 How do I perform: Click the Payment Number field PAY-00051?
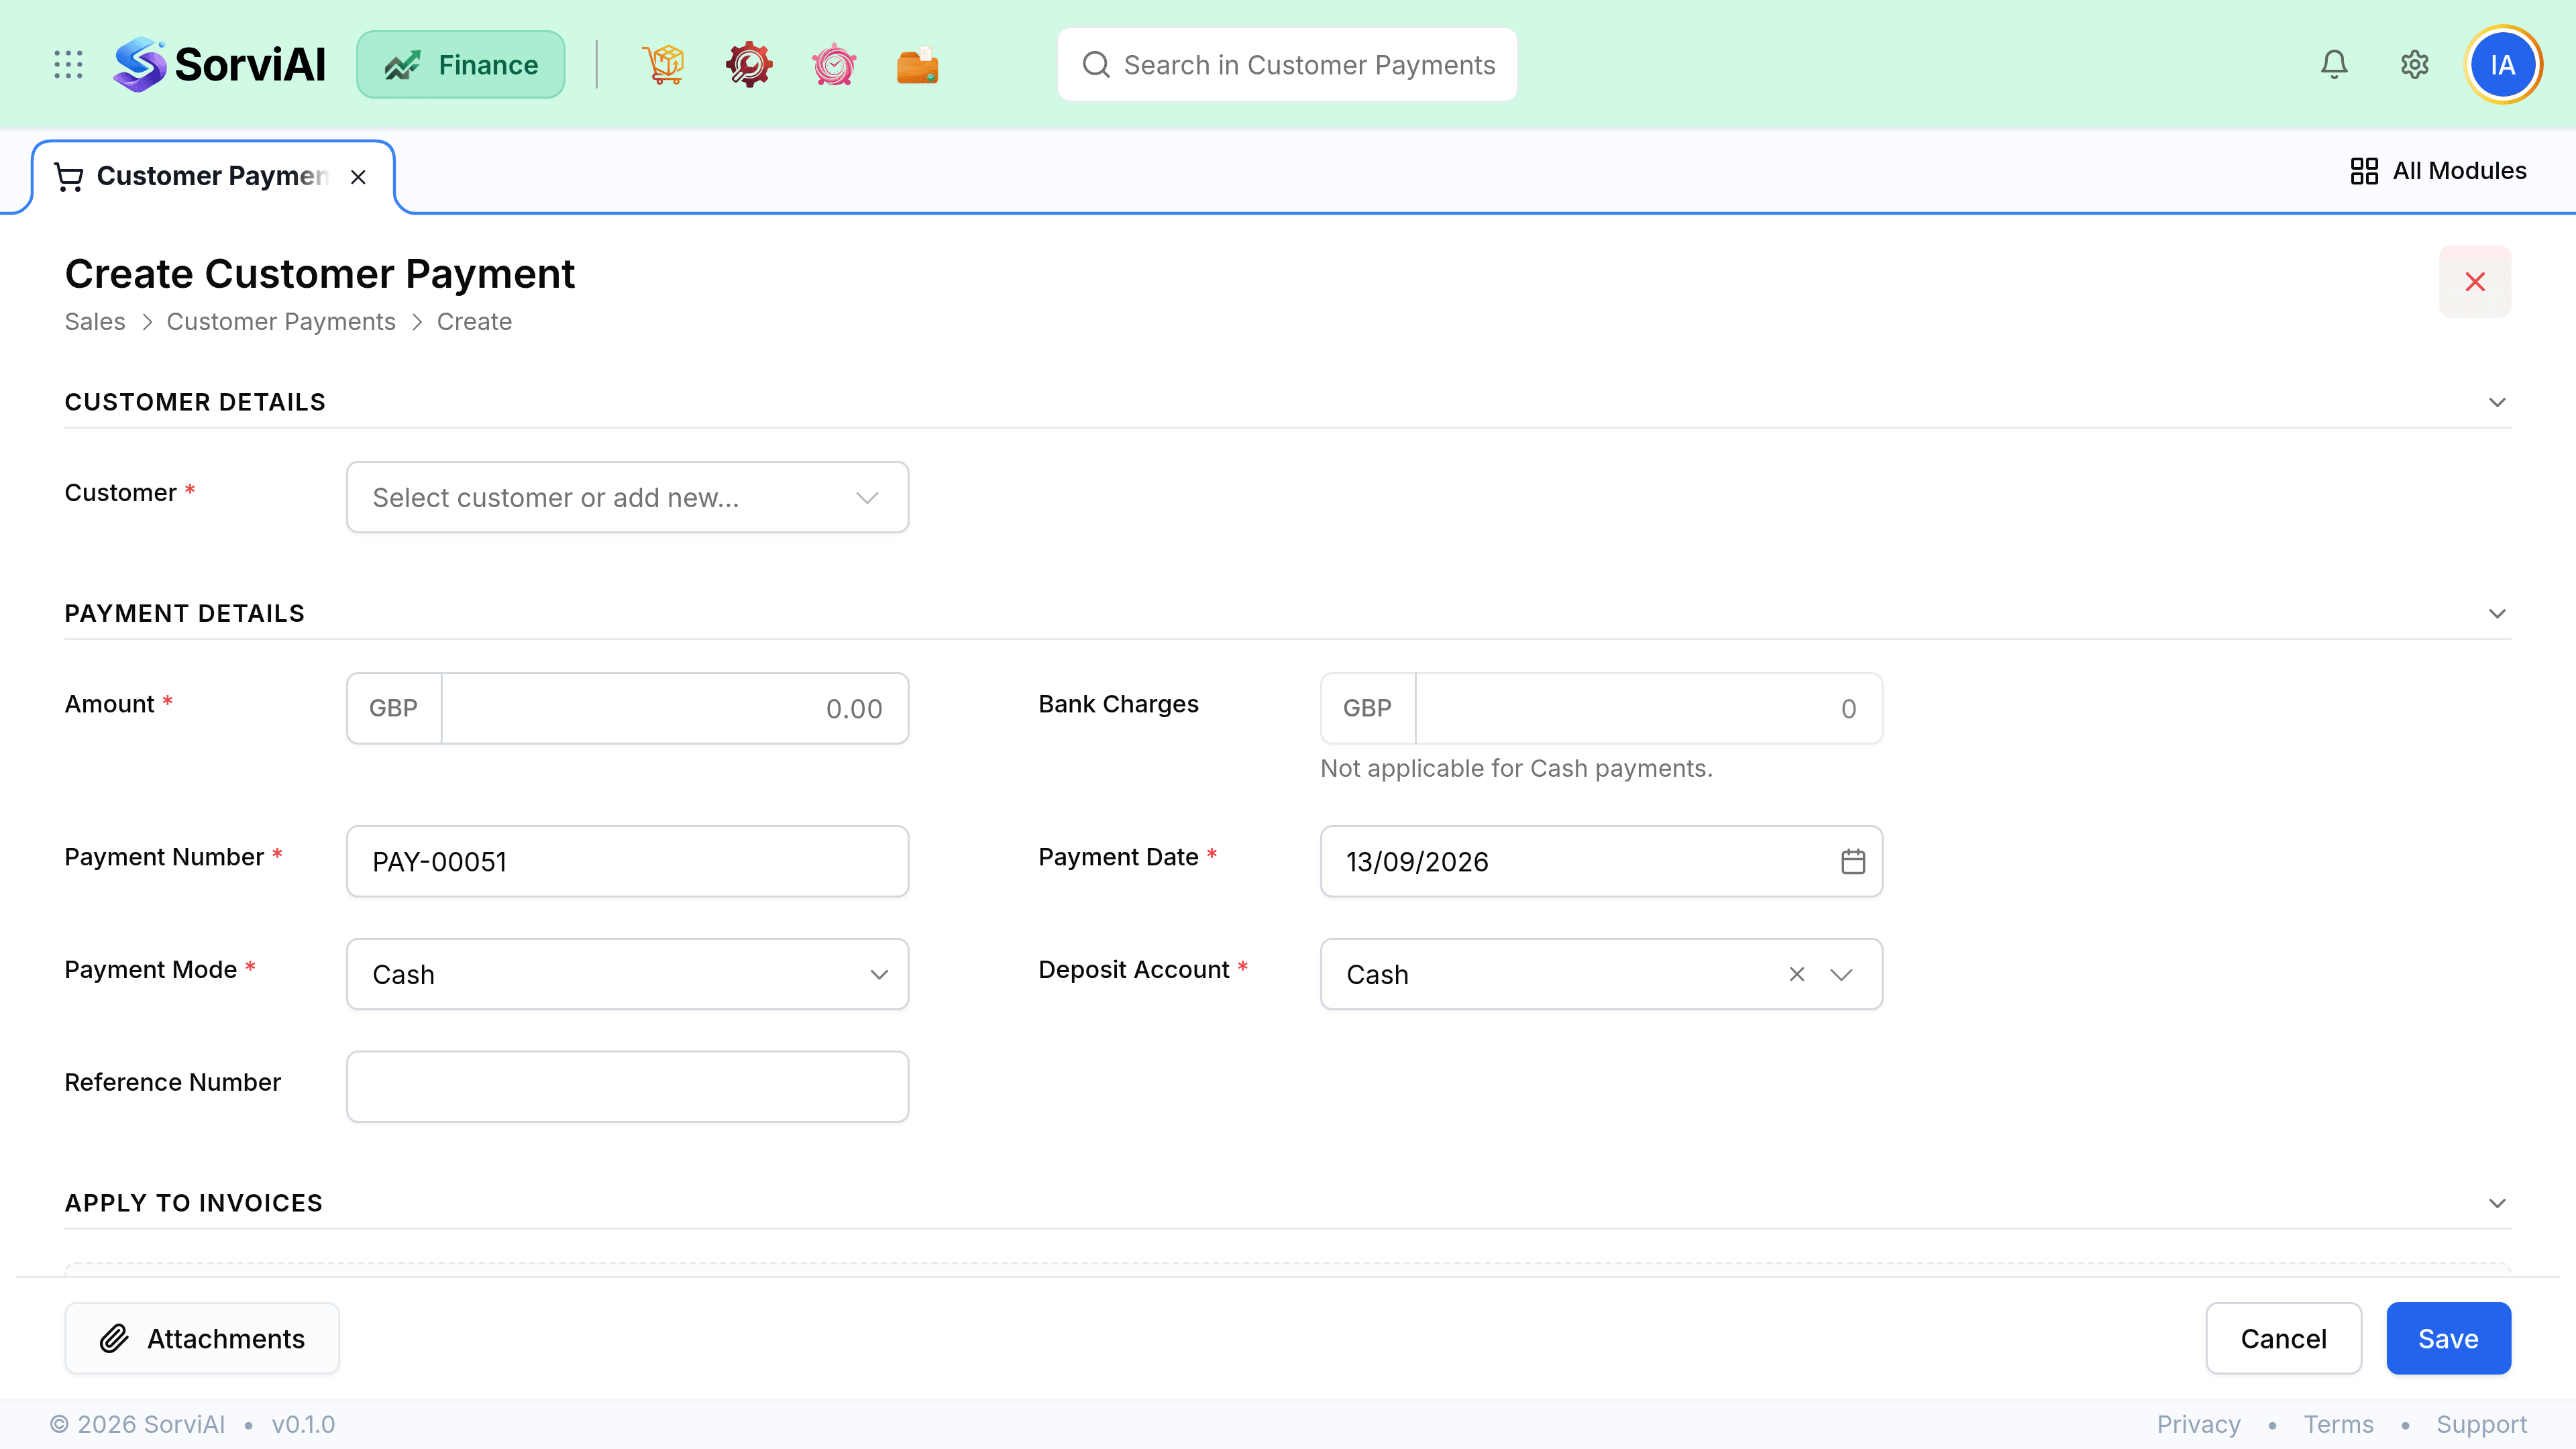coord(627,861)
